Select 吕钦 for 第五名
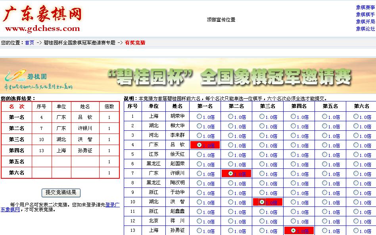Image resolution: width=376 pixels, height=235 pixels. tap(324, 145)
